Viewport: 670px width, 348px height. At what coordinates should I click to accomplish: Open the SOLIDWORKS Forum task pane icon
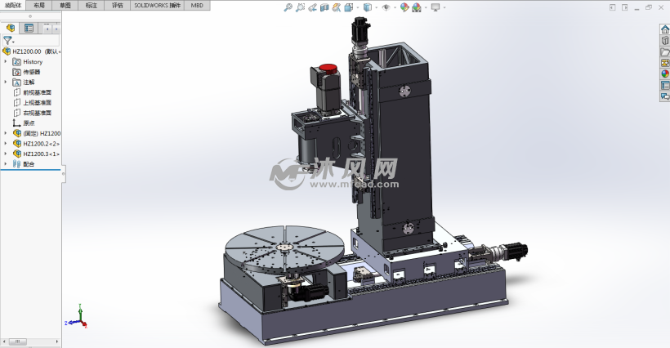coord(665,96)
